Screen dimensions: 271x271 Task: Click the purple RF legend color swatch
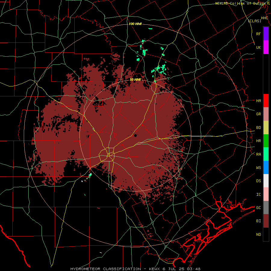266,34
